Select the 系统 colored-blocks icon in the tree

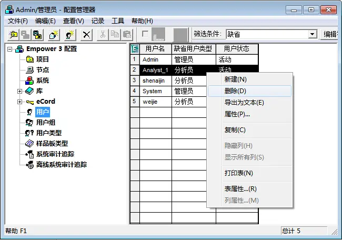click(29, 81)
